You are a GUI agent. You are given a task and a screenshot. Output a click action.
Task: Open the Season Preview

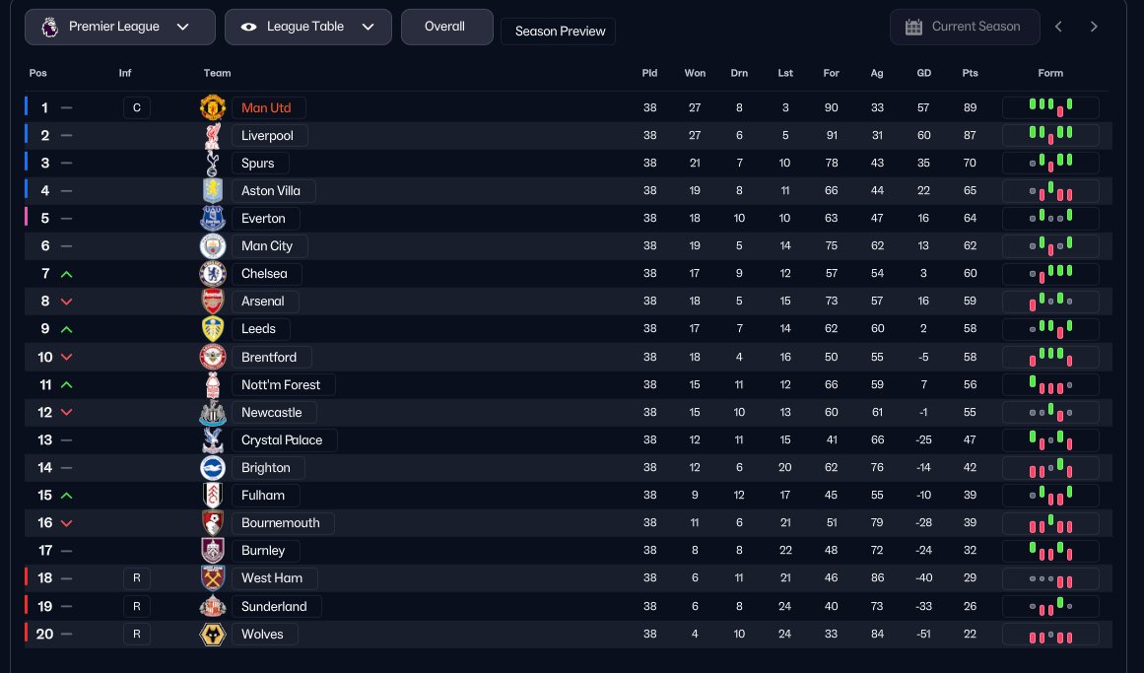pyautogui.click(x=559, y=32)
